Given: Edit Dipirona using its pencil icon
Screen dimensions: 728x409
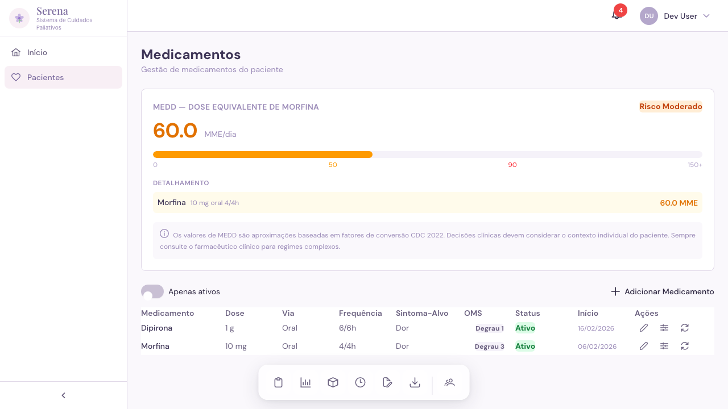Looking at the screenshot, I should pos(643,328).
